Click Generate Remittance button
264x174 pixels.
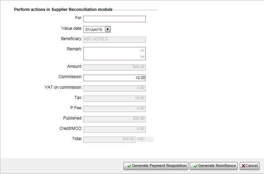click(x=214, y=166)
